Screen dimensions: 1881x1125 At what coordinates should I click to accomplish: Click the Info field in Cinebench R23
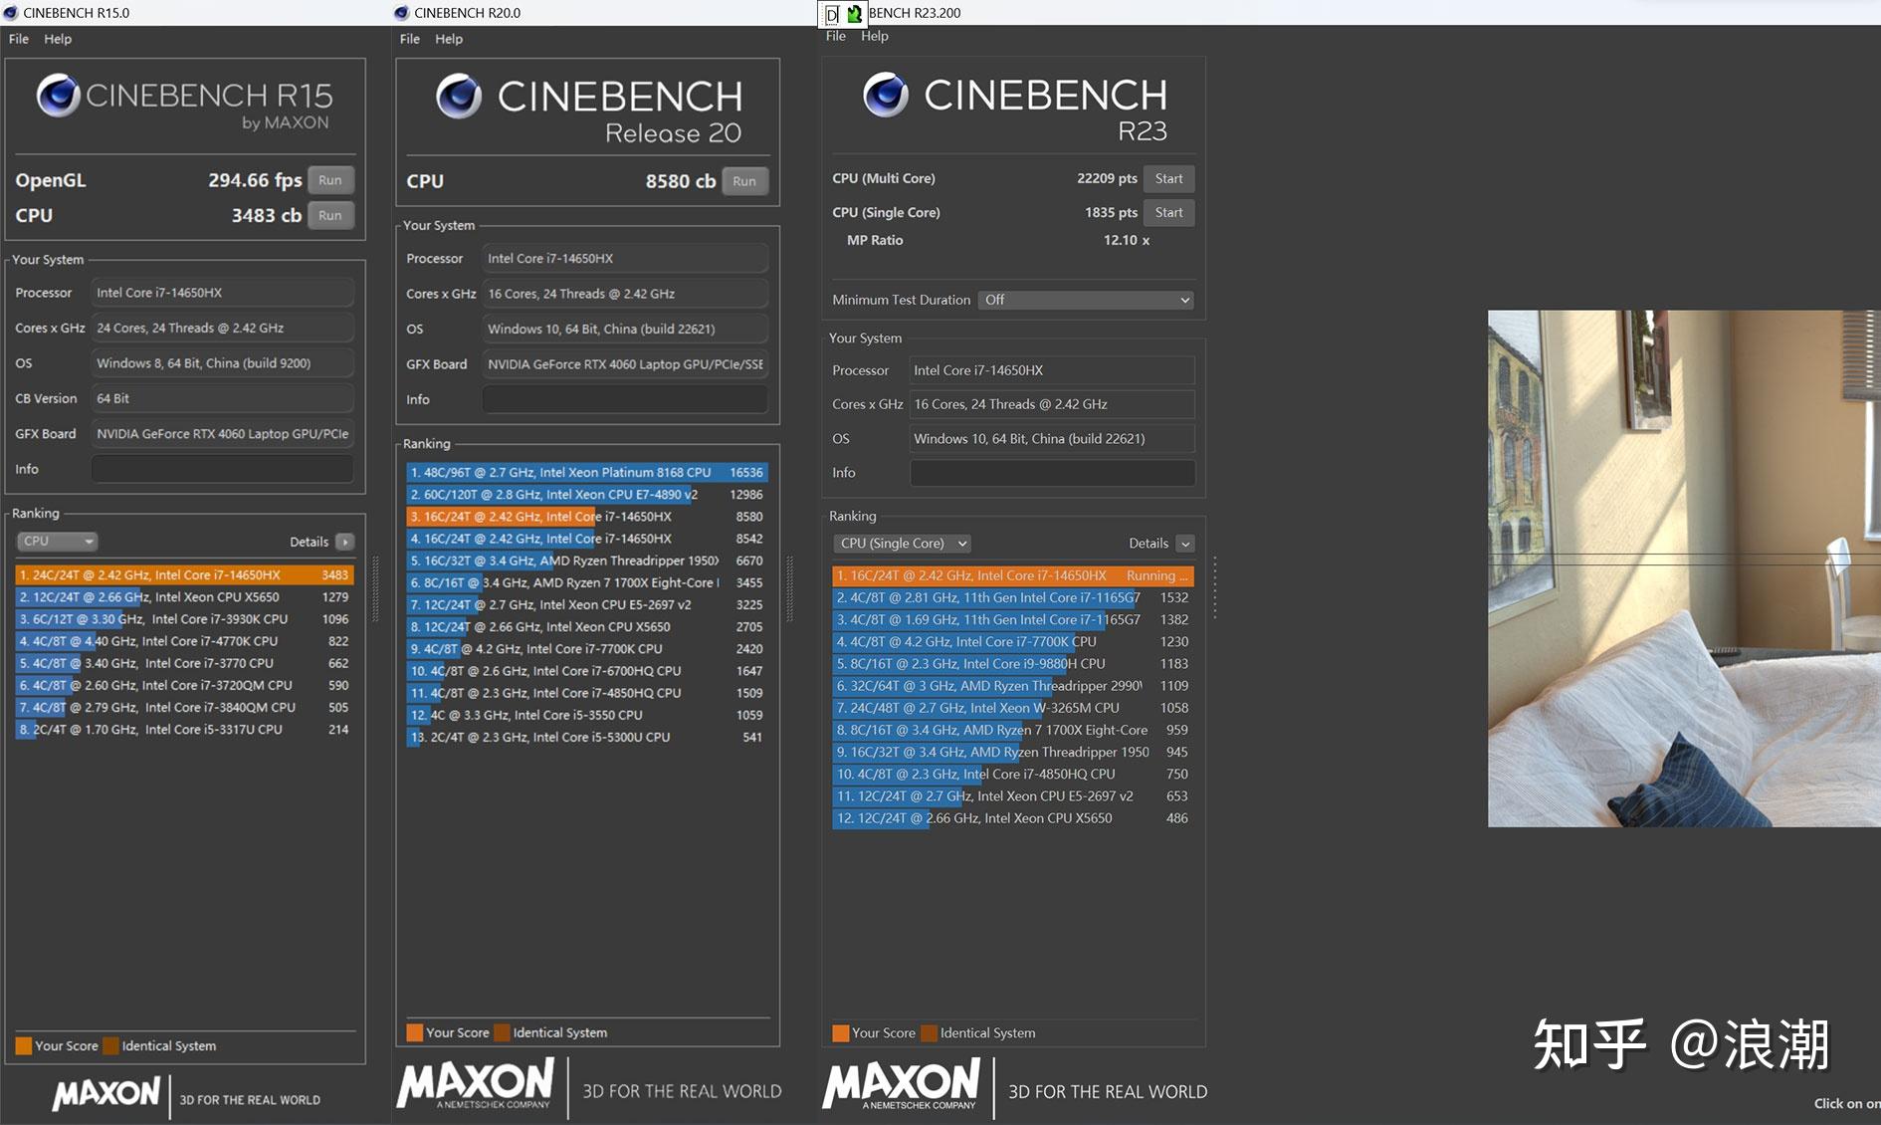click(1052, 473)
